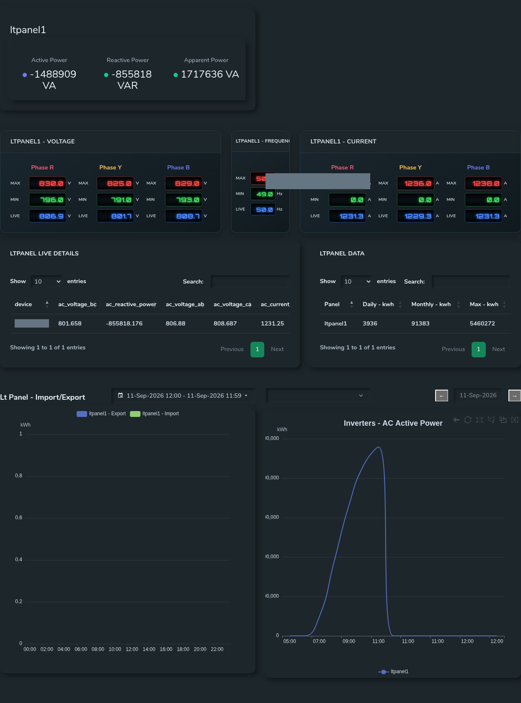The width and height of the screenshot is (521, 703).
Task: Go to next day with the right arrow button
Action: tap(515, 396)
